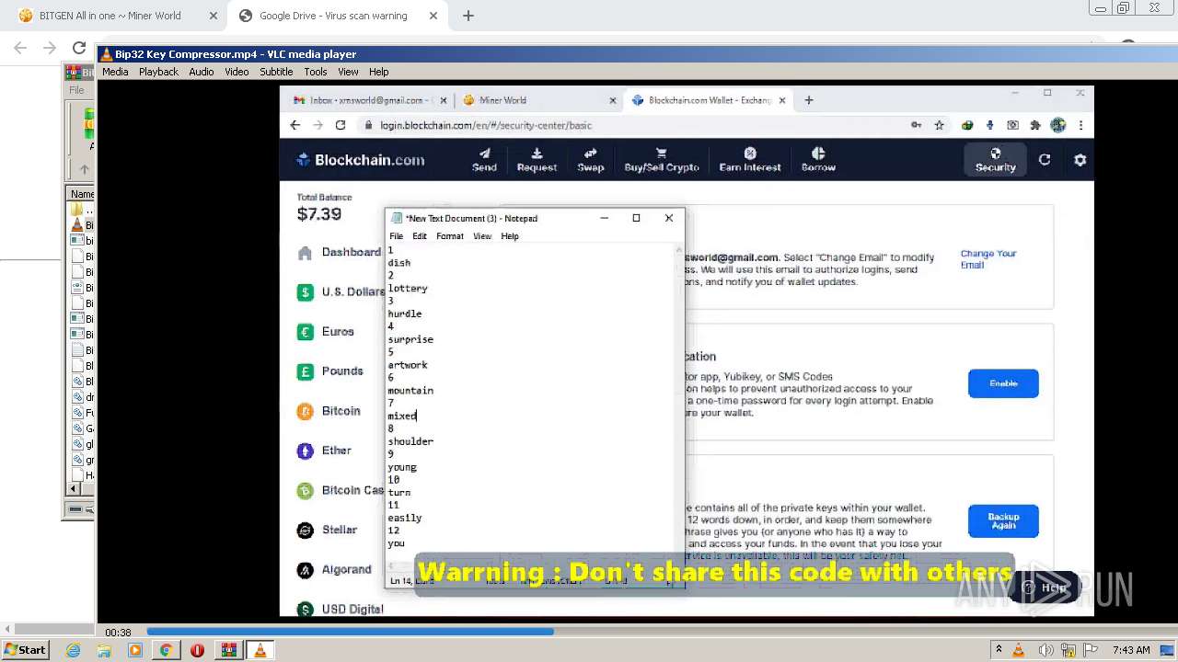The image size is (1178, 662).
Task: Open the VLC Help menu
Action: point(378,72)
